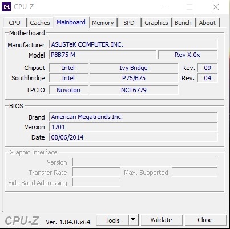Show the About tab
Image resolution: width=230 pixels, height=229 pixels.
(x=207, y=23)
